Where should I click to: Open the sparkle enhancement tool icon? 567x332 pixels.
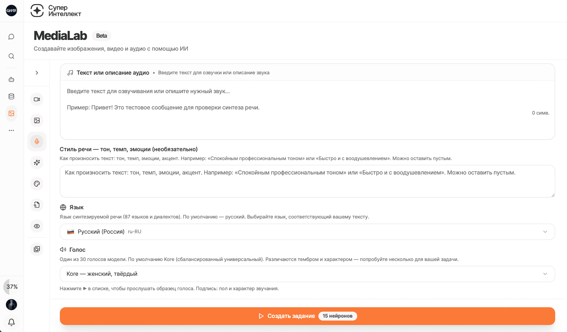pyautogui.click(x=37, y=163)
